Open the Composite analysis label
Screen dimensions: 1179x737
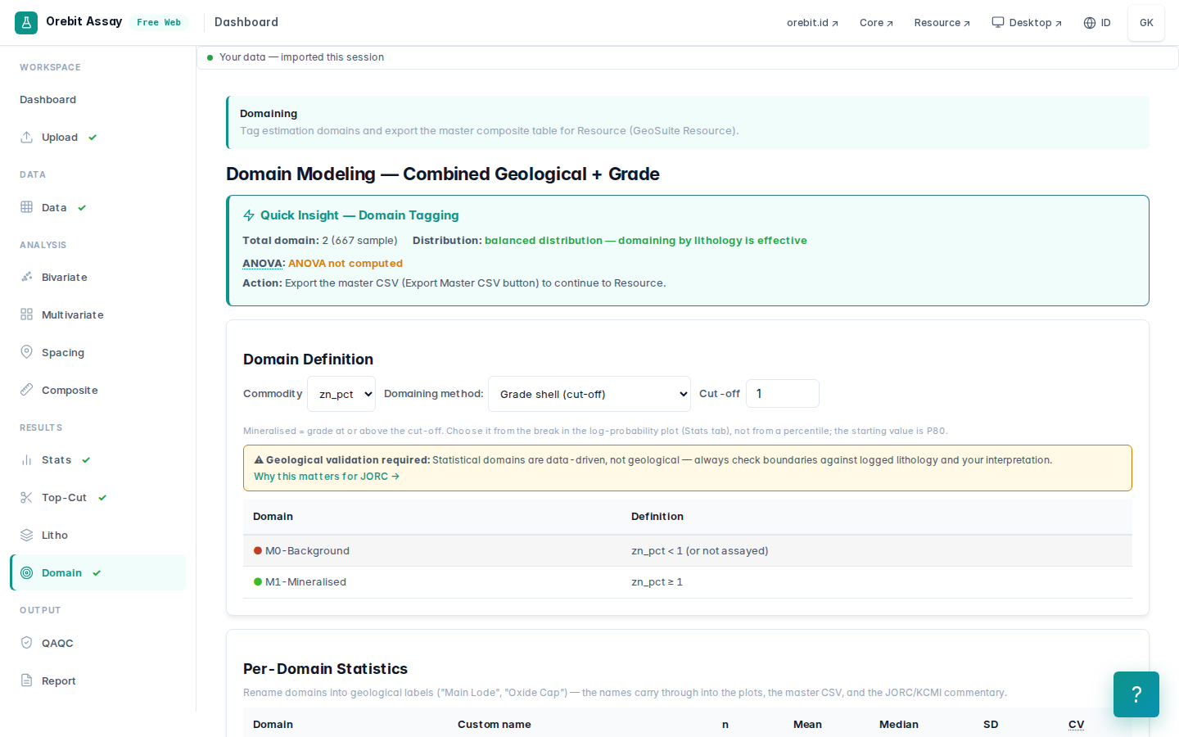click(x=70, y=391)
